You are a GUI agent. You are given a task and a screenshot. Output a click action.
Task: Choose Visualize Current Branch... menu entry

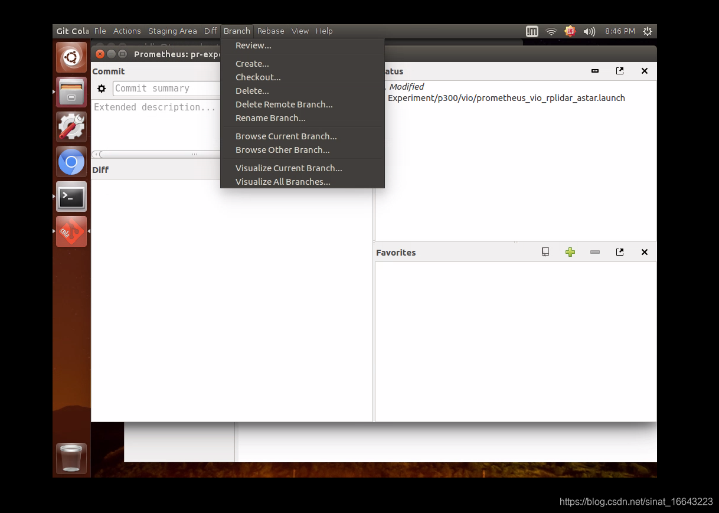click(x=302, y=168)
